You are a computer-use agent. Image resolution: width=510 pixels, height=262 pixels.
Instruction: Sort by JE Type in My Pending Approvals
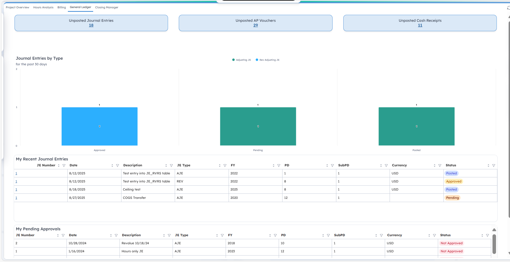coord(217,235)
